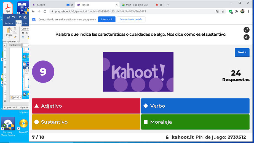Reload the Kahoot page

click(x=45, y=11)
